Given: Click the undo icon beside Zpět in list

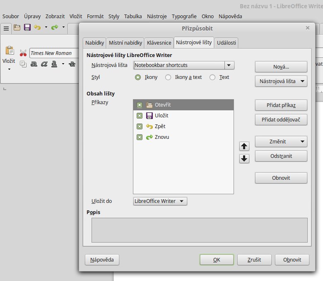Looking at the screenshot, I should (149, 126).
